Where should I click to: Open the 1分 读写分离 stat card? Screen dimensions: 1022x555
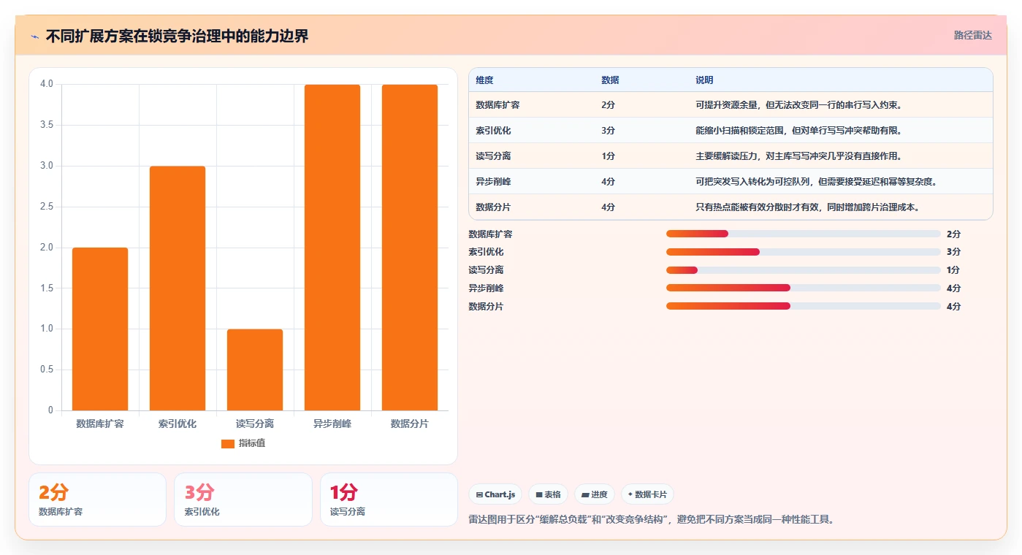click(x=389, y=499)
